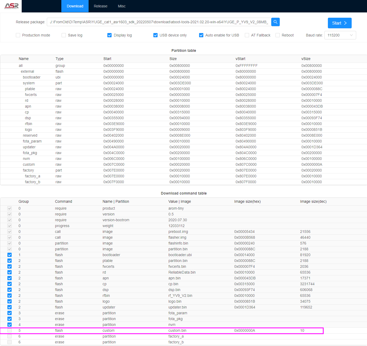Viewport: 367px width, 346px height.
Task: Open the Baud rate dropdown
Action: pyautogui.click(x=340, y=35)
